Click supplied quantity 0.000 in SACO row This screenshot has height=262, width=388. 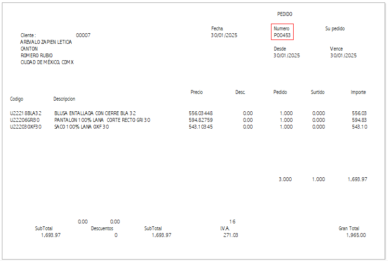tap(319, 127)
